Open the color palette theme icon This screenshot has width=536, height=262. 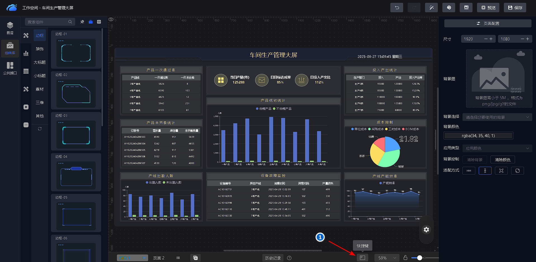pos(449,8)
